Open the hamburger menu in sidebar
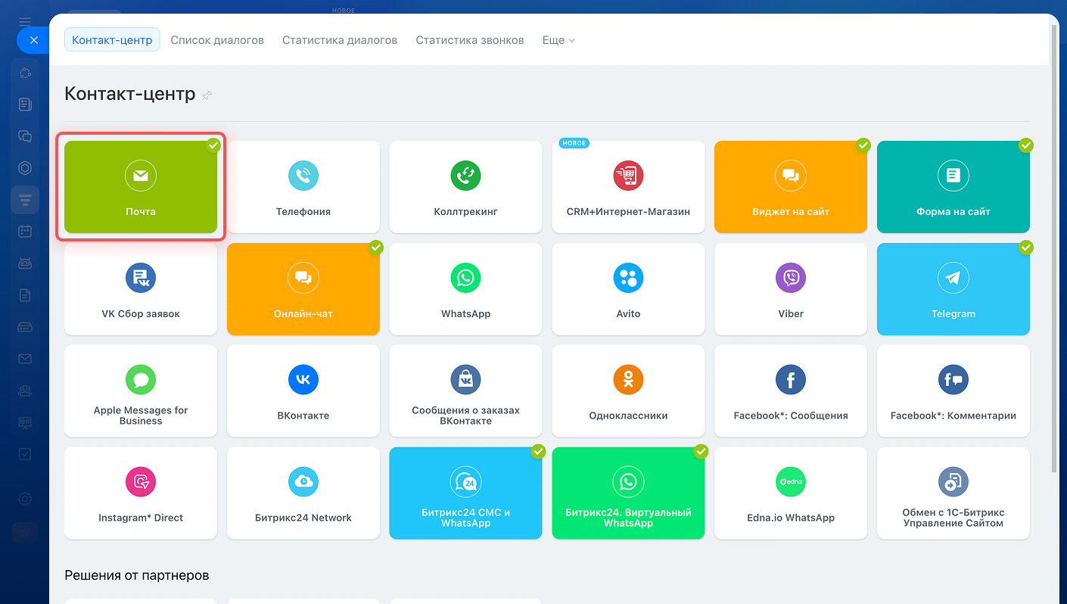The height and width of the screenshot is (604, 1067). point(25,22)
